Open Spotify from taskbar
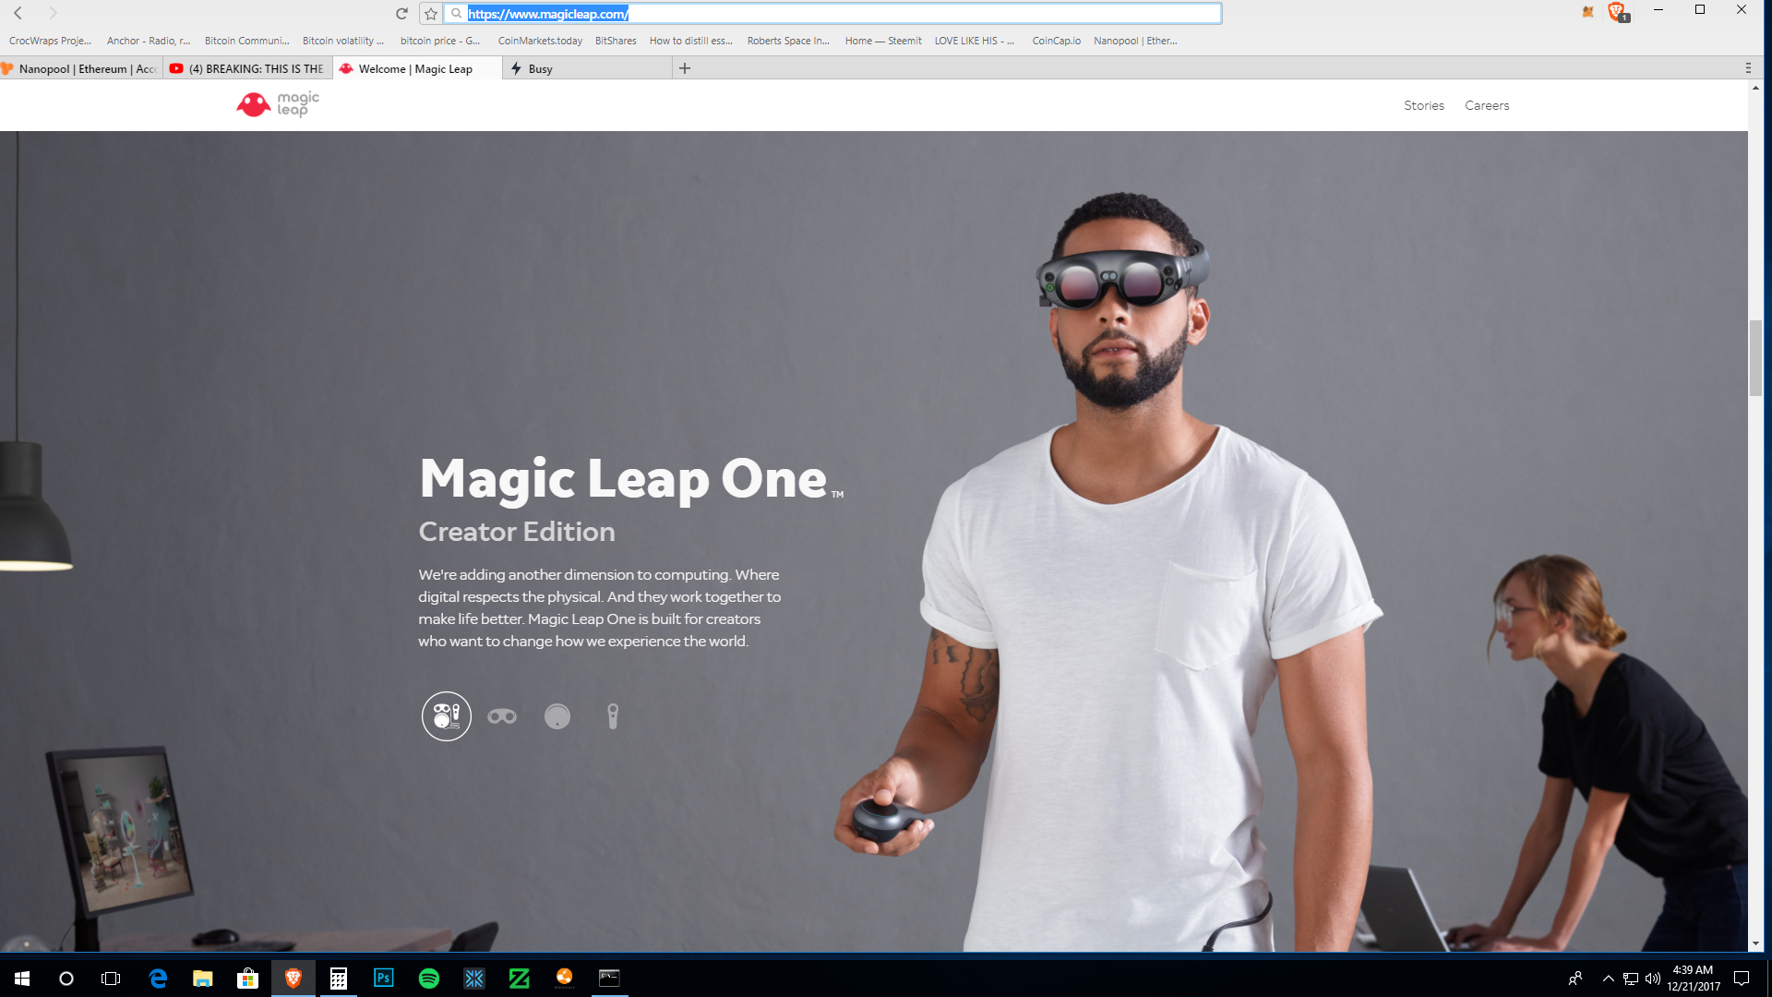The image size is (1772, 997). 428,979
